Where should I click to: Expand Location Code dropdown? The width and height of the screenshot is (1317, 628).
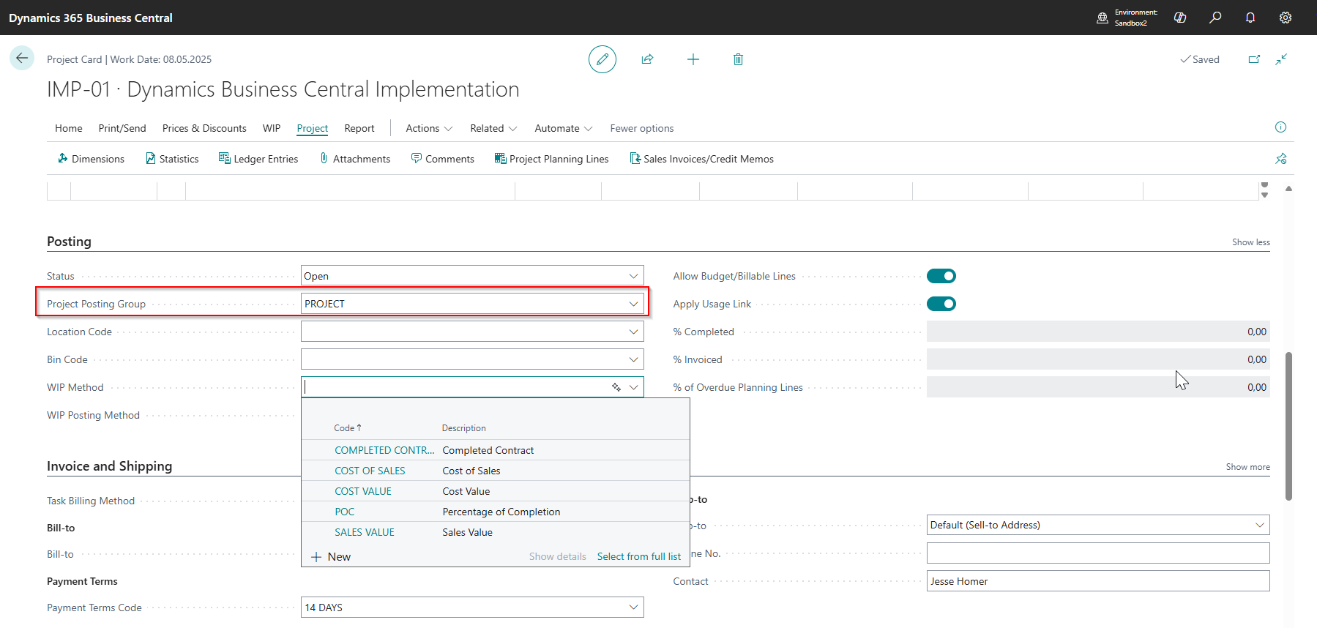(633, 332)
